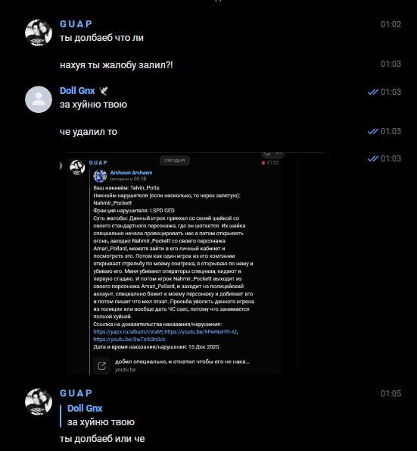Open GUAP's avatar beside the 01:05 message
Image resolution: width=417 pixels, height=451 pixels.
point(39,402)
